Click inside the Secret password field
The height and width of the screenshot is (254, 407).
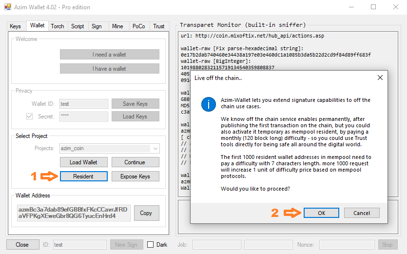pos(83,117)
